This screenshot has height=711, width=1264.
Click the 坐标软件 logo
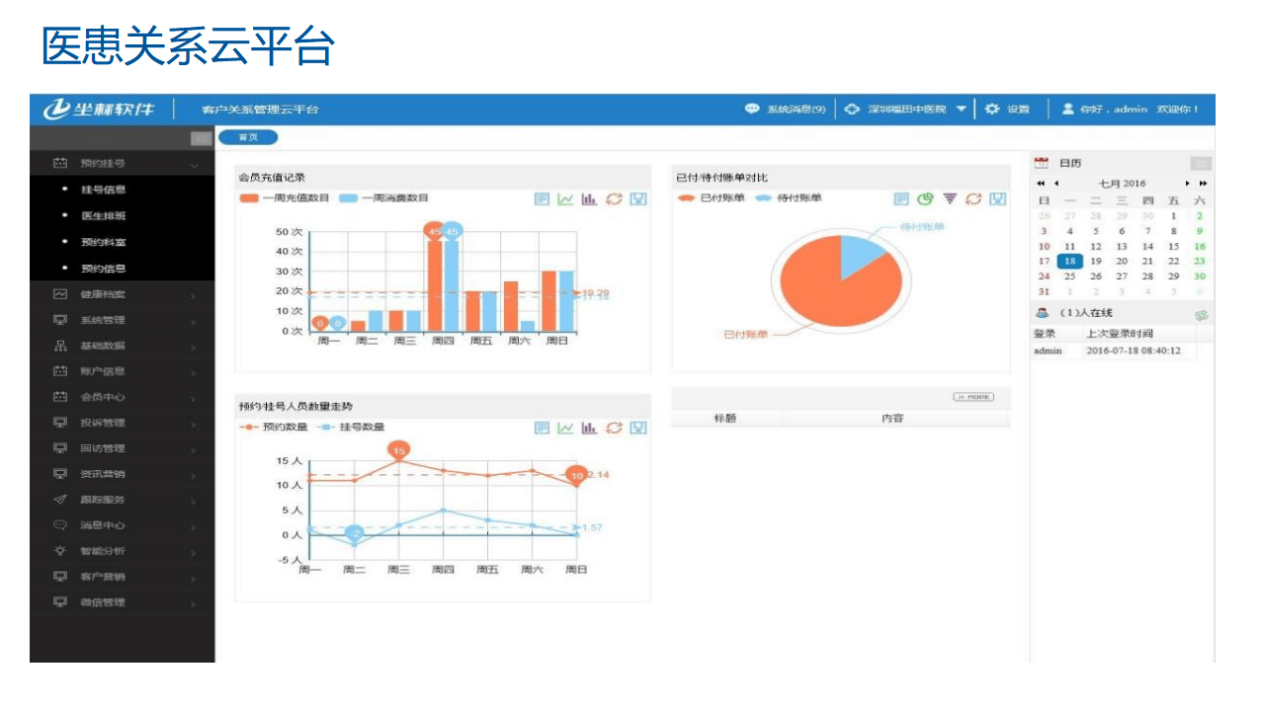[98, 109]
